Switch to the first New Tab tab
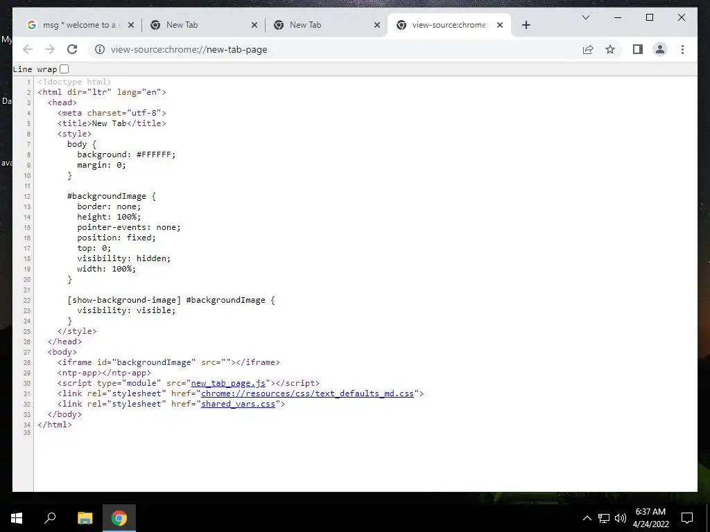This screenshot has height=532, width=710. (x=203, y=25)
